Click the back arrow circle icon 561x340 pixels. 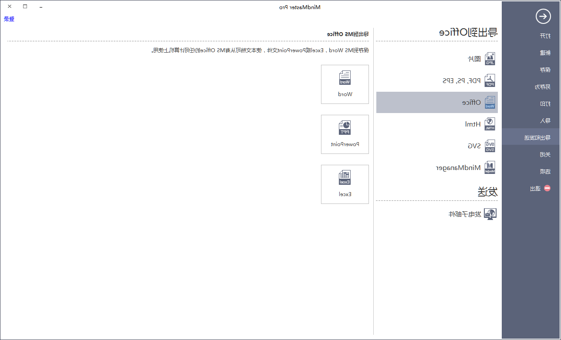[x=543, y=17]
